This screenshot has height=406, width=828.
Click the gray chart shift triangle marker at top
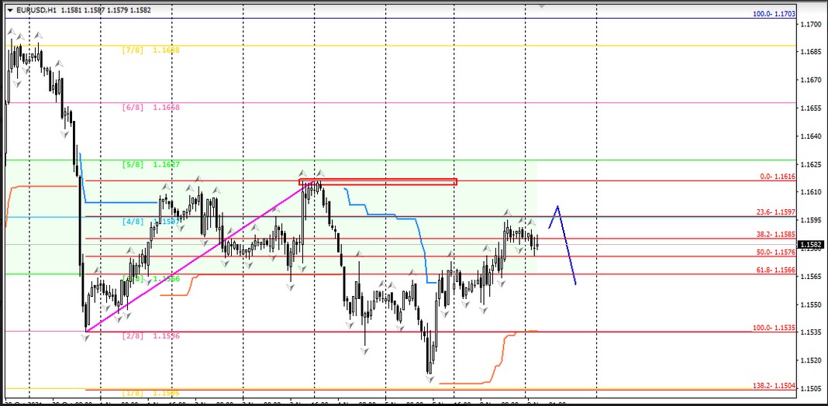pyautogui.click(x=541, y=4)
